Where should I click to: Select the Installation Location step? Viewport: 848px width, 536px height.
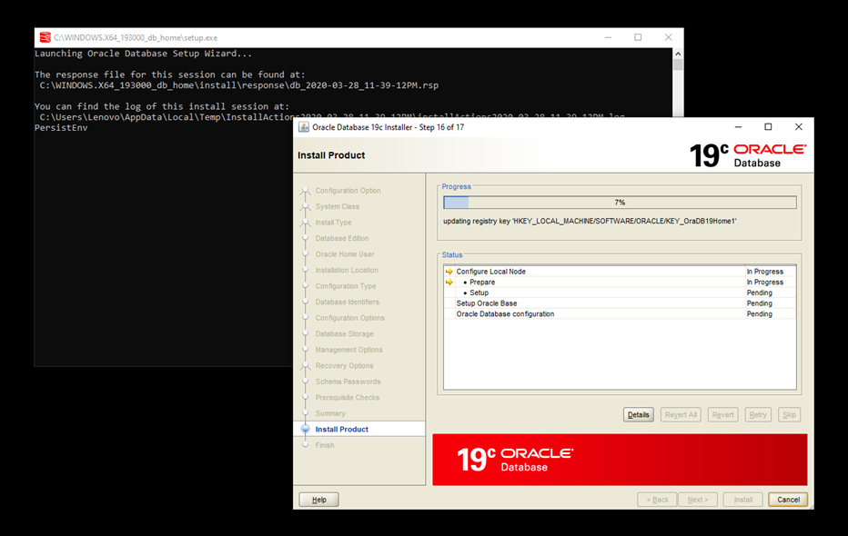[347, 270]
